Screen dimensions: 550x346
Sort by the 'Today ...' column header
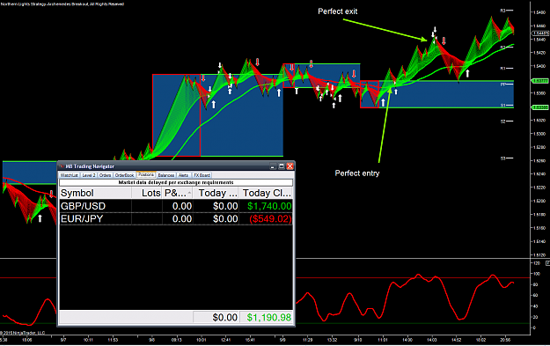point(216,193)
